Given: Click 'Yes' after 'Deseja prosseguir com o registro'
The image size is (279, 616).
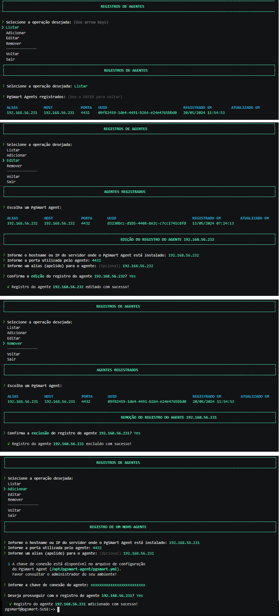Looking at the screenshot, I should click(140, 596).
